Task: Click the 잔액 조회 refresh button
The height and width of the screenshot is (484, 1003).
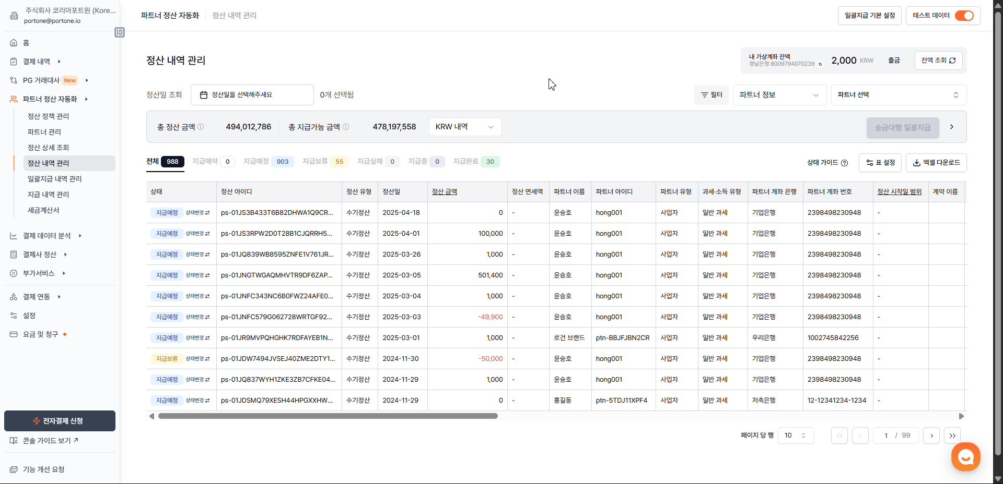Action: point(938,60)
